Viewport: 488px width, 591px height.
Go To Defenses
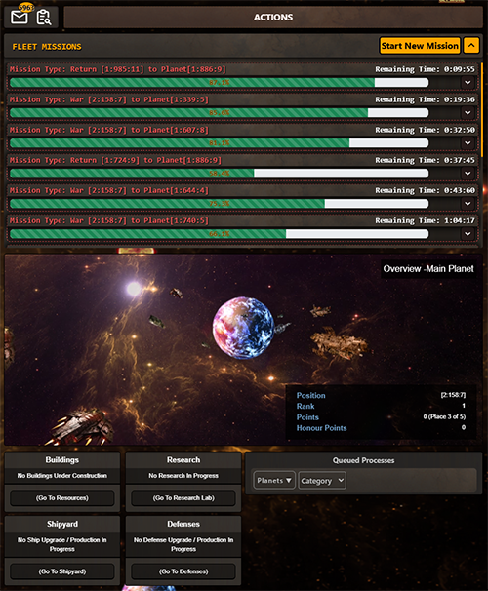pyautogui.click(x=183, y=571)
